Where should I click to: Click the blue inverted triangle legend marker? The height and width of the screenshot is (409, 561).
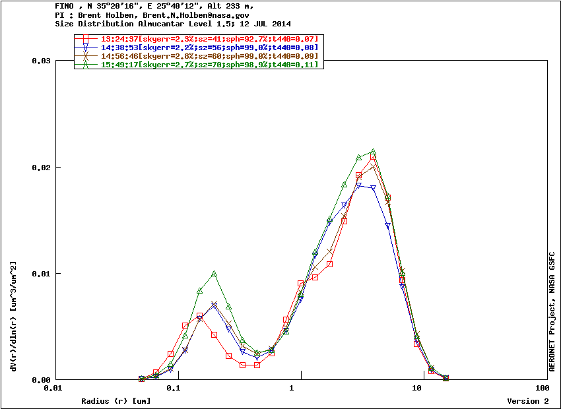[x=86, y=47]
